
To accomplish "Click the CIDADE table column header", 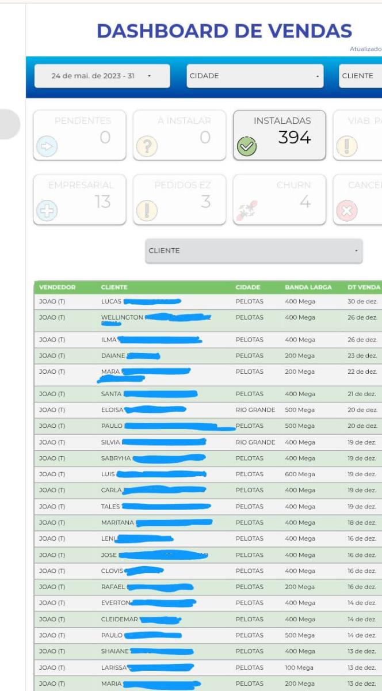I will pyautogui.click(x=247, y=287).
